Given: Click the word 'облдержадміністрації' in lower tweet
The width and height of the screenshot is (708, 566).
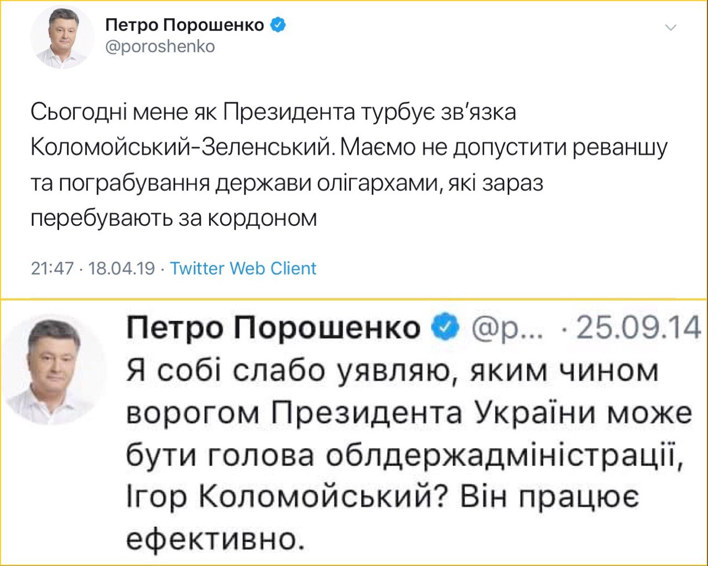Looking at the screenshot, I should (500, 455).
